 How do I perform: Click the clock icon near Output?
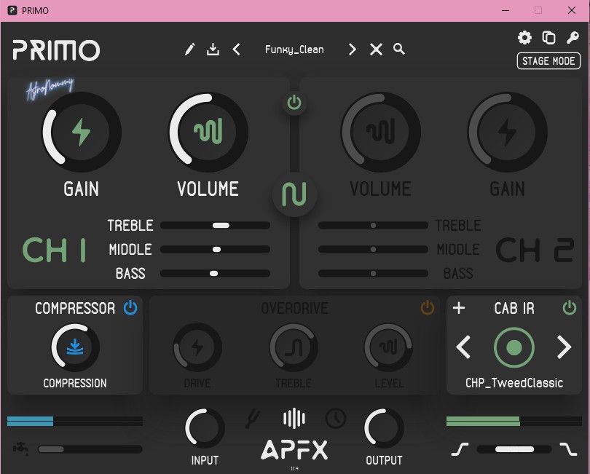(336, 418)
